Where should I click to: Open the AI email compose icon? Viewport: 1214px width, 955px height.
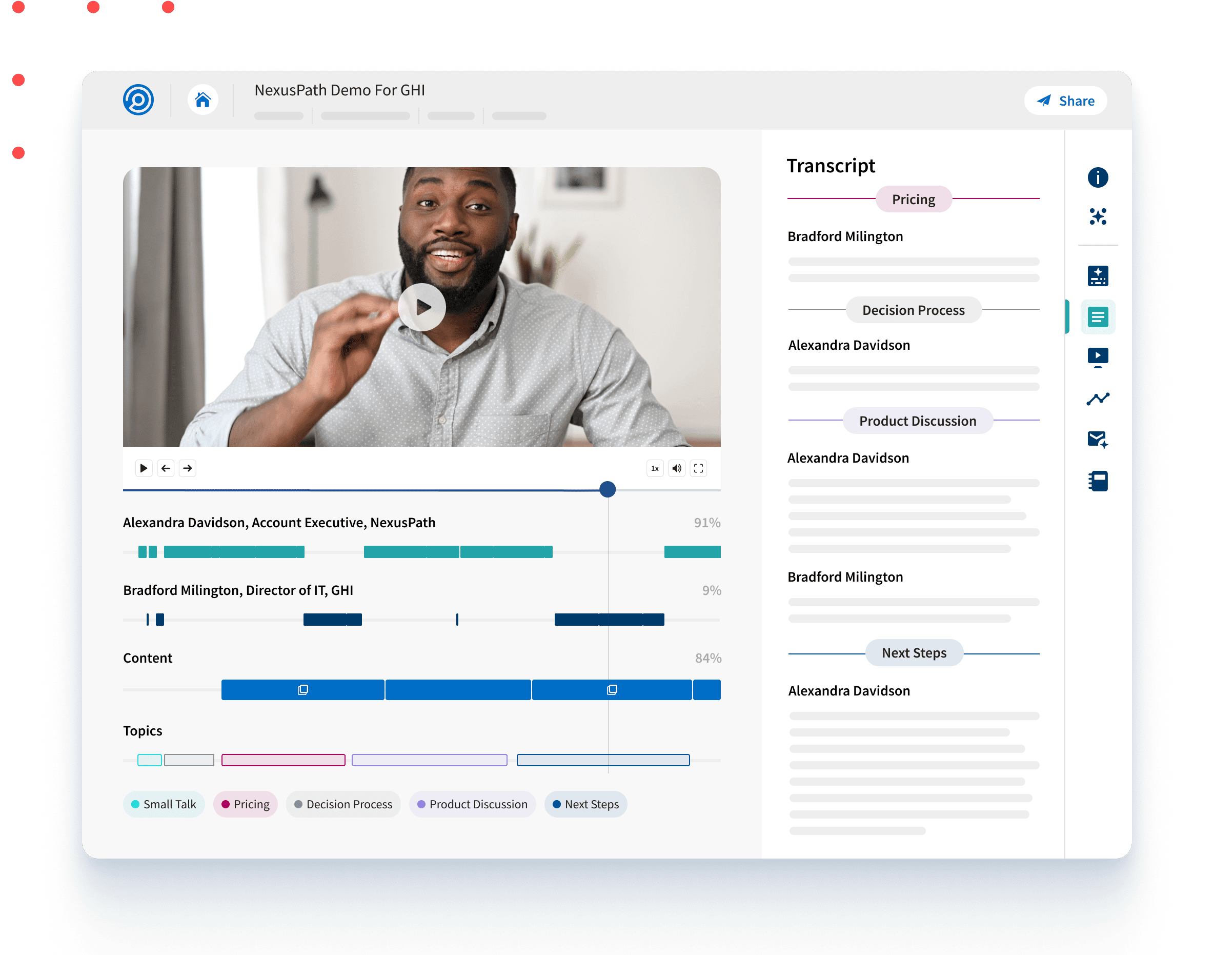1098,440
